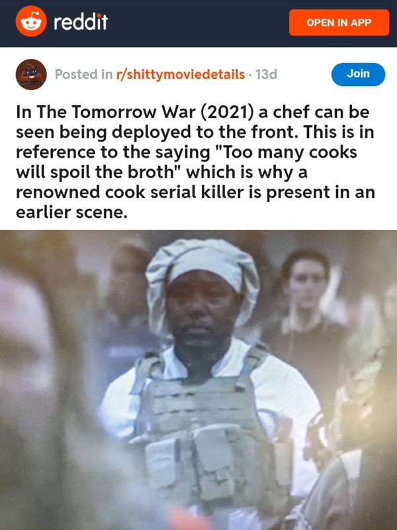The height and width of the screenshot is (530, 397).
Task: Click the chef's white hat in image
Action: click(x=202, y=270)
